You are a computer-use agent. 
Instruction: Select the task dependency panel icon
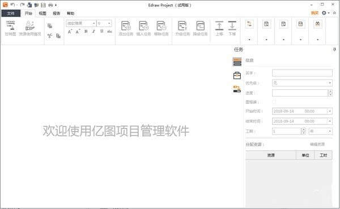pyautogui.click(x=237, y=89)
